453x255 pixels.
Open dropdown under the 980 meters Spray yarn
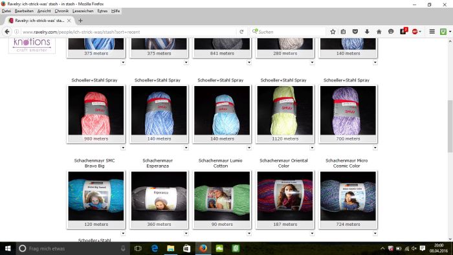tap(123, 148)
